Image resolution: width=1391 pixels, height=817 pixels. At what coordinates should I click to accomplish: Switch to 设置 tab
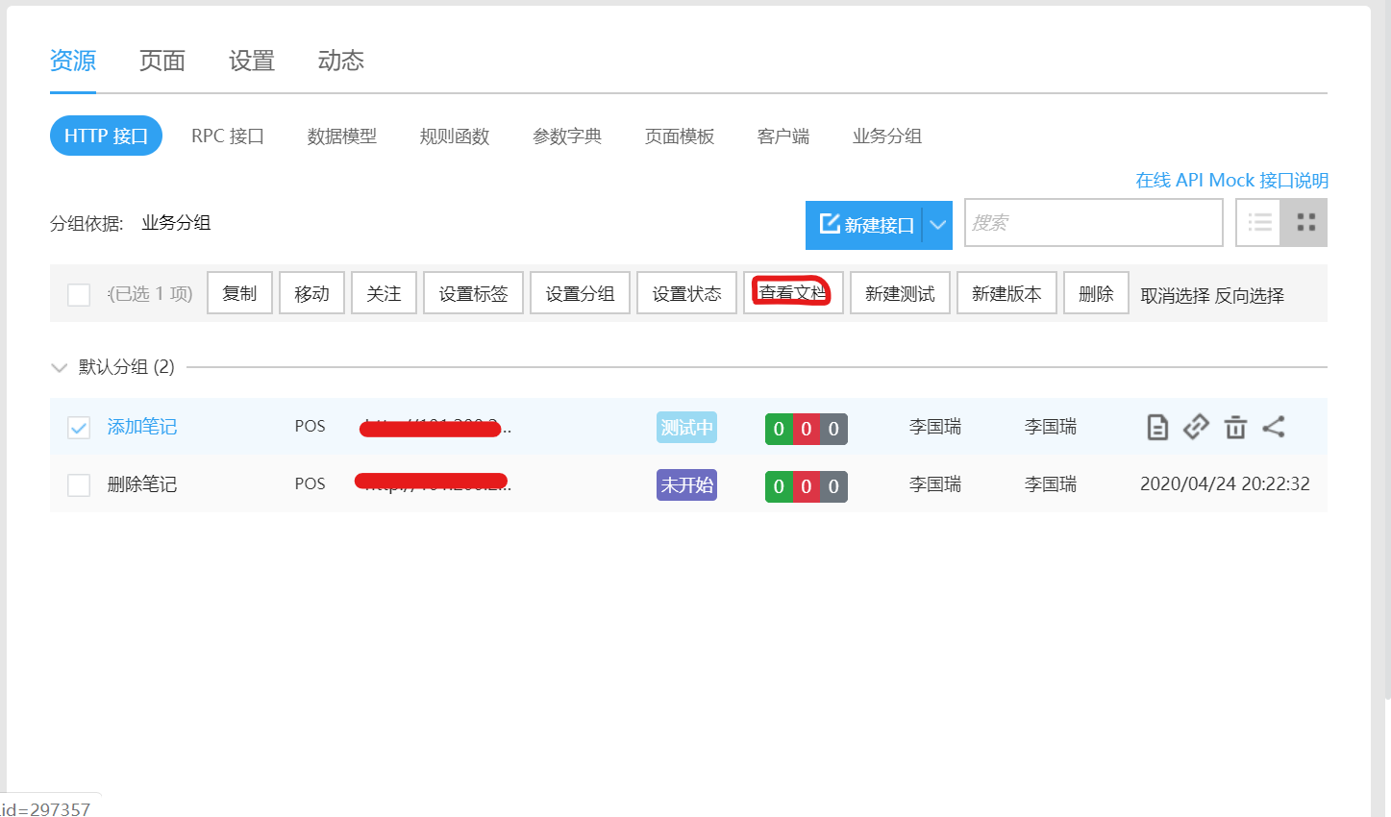point(252,61)
